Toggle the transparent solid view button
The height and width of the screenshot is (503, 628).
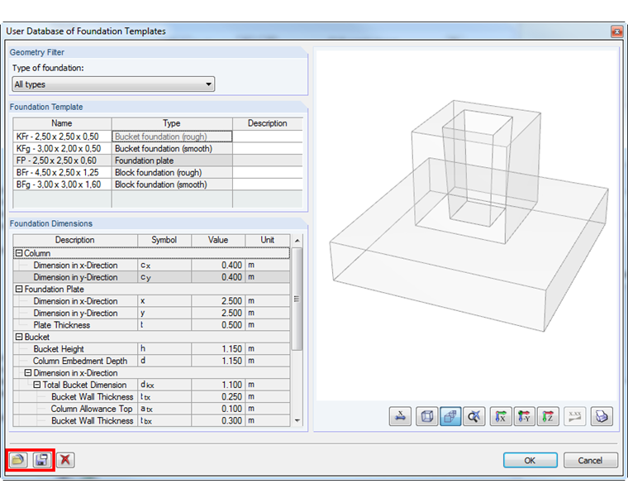point(450,416)
